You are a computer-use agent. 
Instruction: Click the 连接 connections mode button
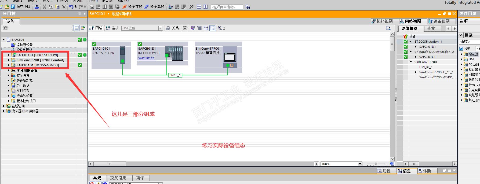click(x=112, y=28)
